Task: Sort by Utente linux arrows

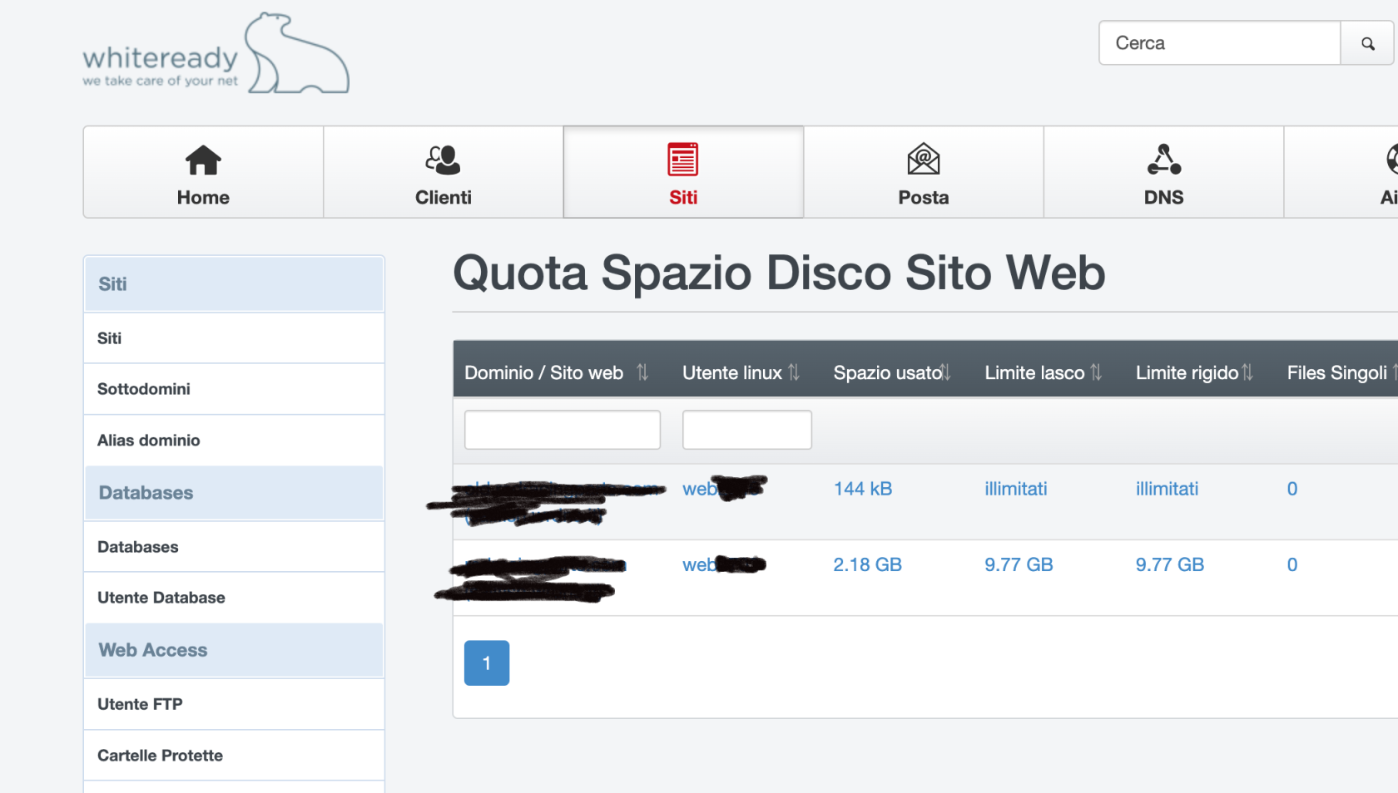Action: pyautogui.click(x=794, y=372)
